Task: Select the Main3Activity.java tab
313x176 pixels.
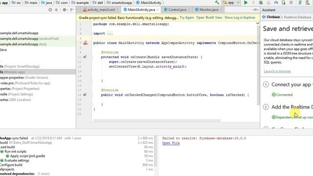Action: click(x=141, y=10)
